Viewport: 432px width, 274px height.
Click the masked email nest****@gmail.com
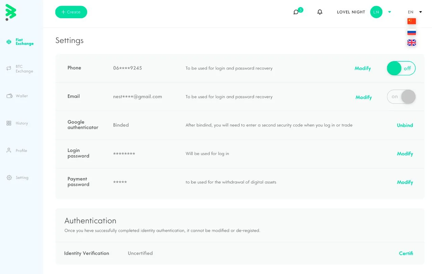137,97
